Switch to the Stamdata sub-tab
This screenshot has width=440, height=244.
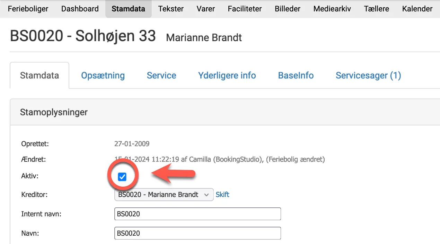pos(39,75)
